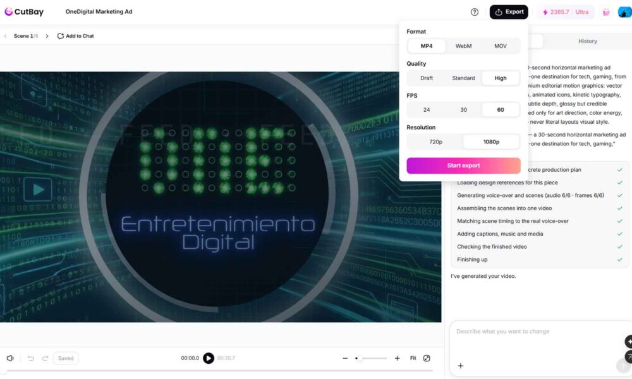Click the pink gift icon
The height and width of the screenshot is (379, 632).
click(x=606, y=12)
